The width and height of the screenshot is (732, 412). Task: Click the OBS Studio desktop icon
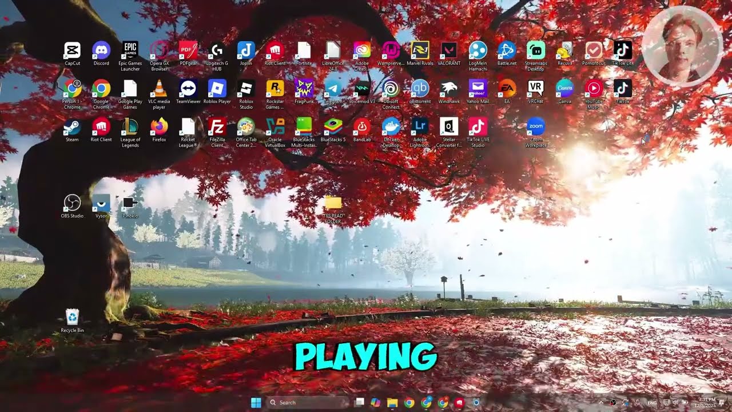[x=72, y=203]
